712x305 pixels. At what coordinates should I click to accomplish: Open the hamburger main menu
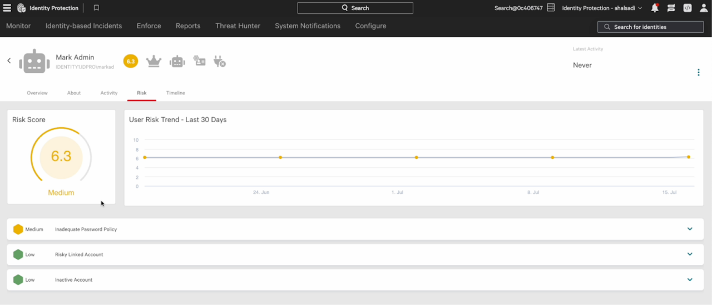[7, 8]
